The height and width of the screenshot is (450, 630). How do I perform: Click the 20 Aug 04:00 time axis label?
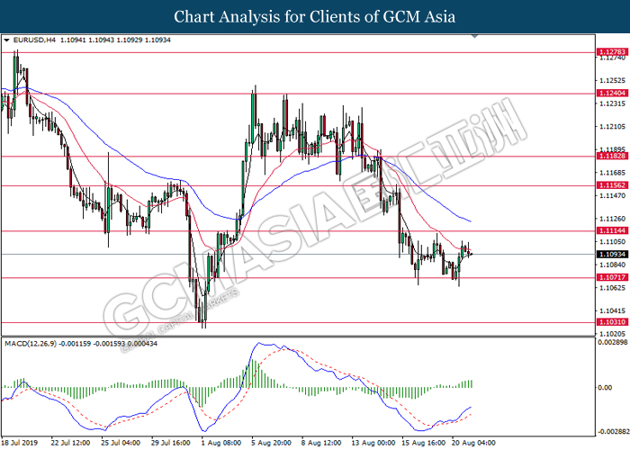tap(473, 443)
